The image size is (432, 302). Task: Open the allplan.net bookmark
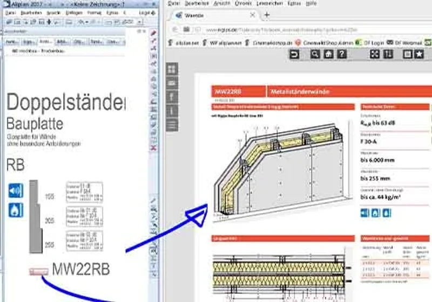click(x=184, y=43)
